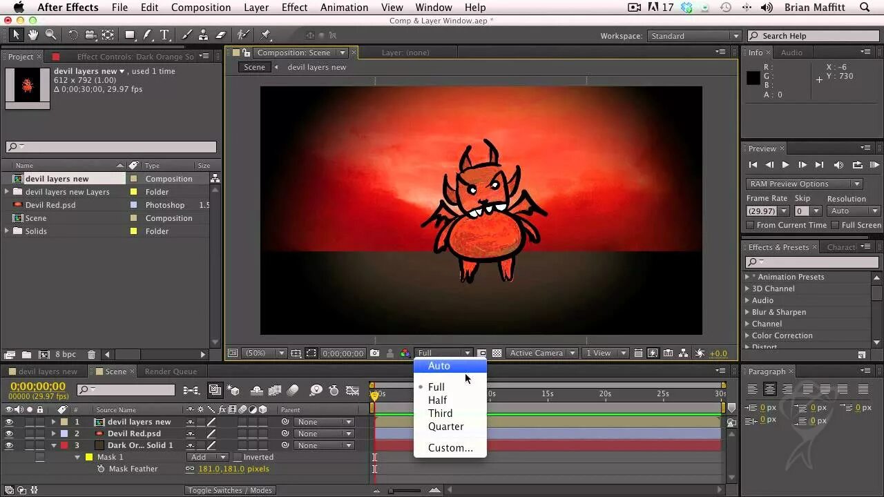
Task: Choose Half resolution from the menu
Action: tap(450, 400)
